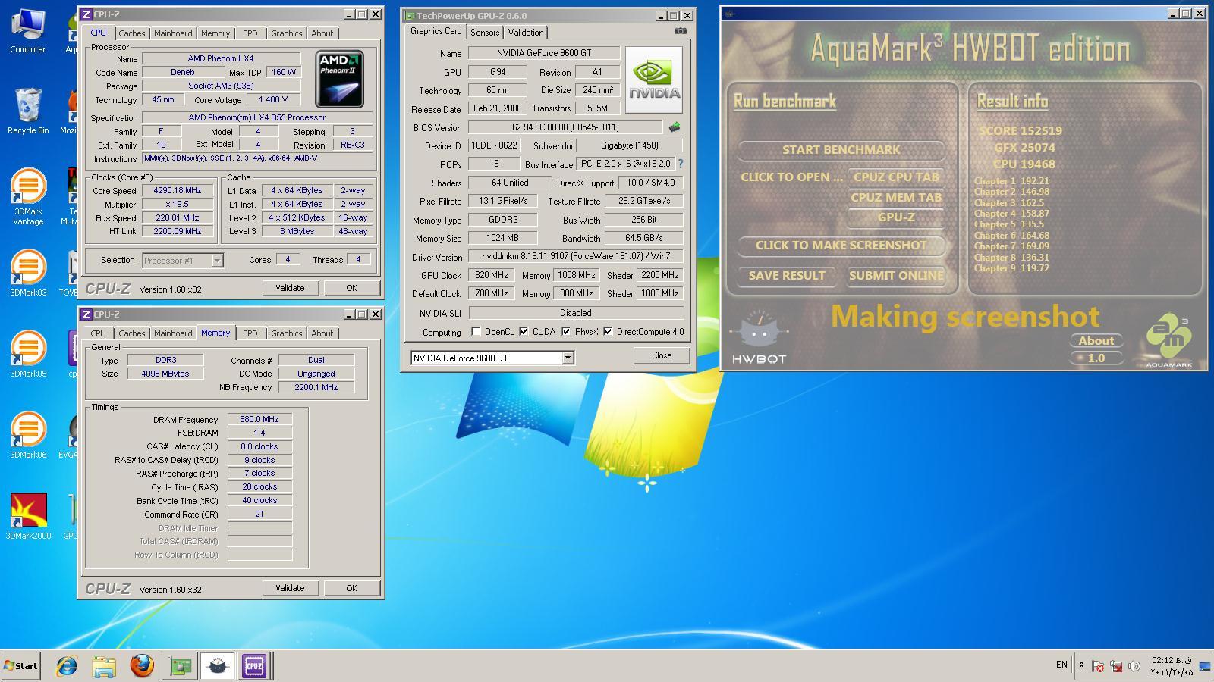Toggle the DirectCompute 4.0 checkbox

pyautogui.click(x=608, y=331)
